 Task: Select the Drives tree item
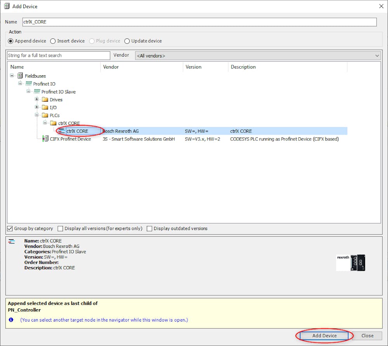(56, 100)
